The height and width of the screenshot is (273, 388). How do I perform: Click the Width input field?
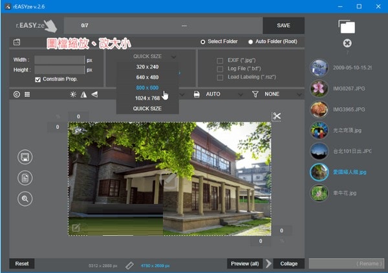[x=59, y=60]
